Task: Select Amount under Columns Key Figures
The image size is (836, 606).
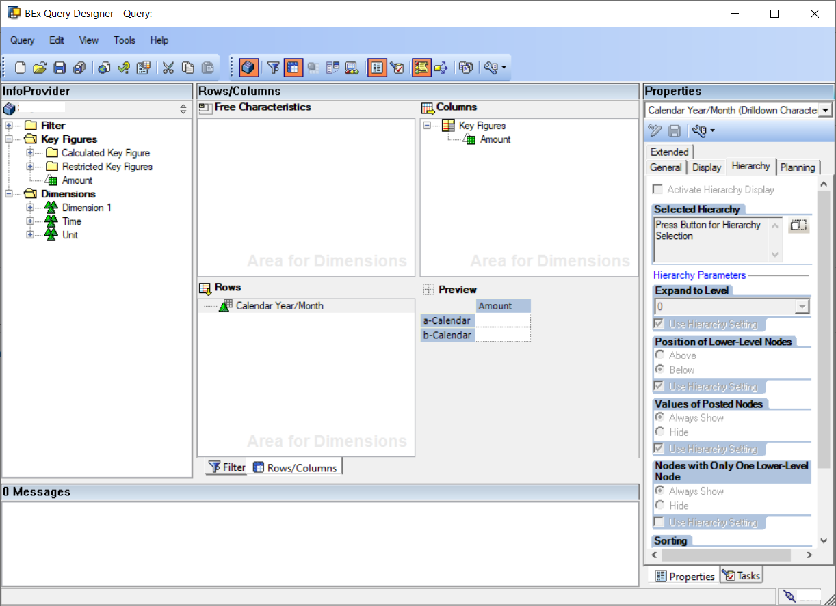Action: click(x=495, y=139)
